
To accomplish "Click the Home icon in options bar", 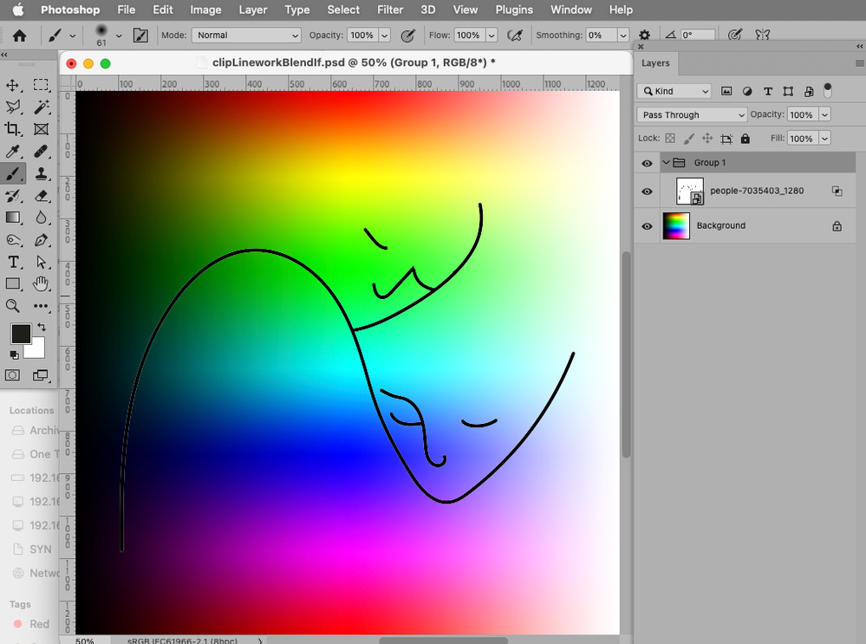I will click(x=19, y=36).
